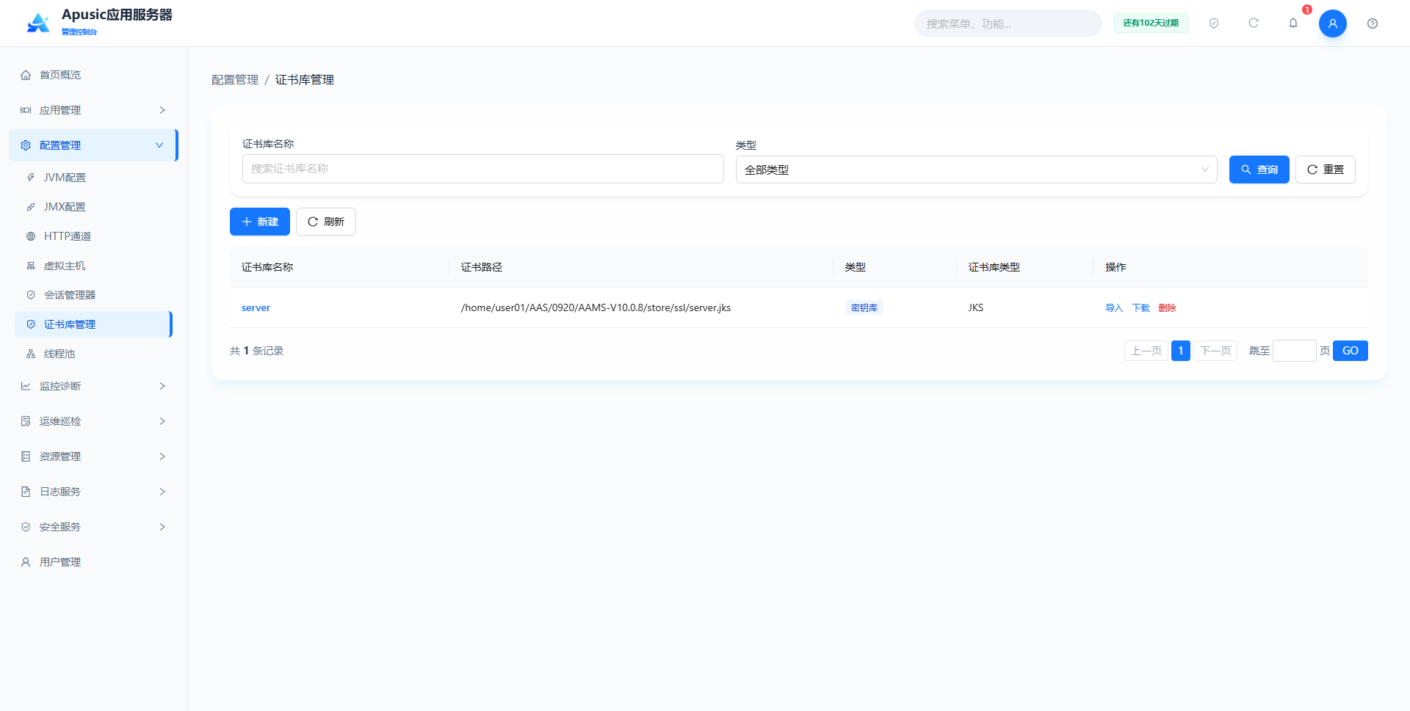The height and width of the screenshot is (711, 1410).
Task: Click the JMX配置 icon
Action: (x=31, y=207)
